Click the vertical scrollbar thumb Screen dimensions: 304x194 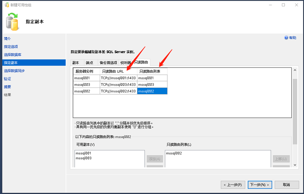click(295, 111)
